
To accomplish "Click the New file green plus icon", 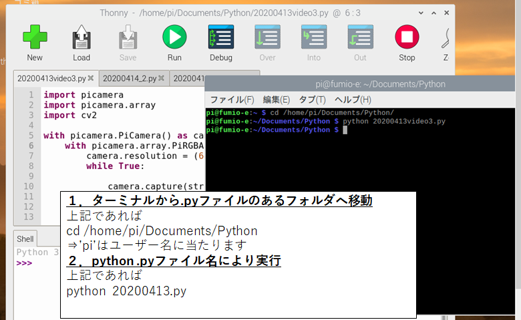I will pos(35,37).
